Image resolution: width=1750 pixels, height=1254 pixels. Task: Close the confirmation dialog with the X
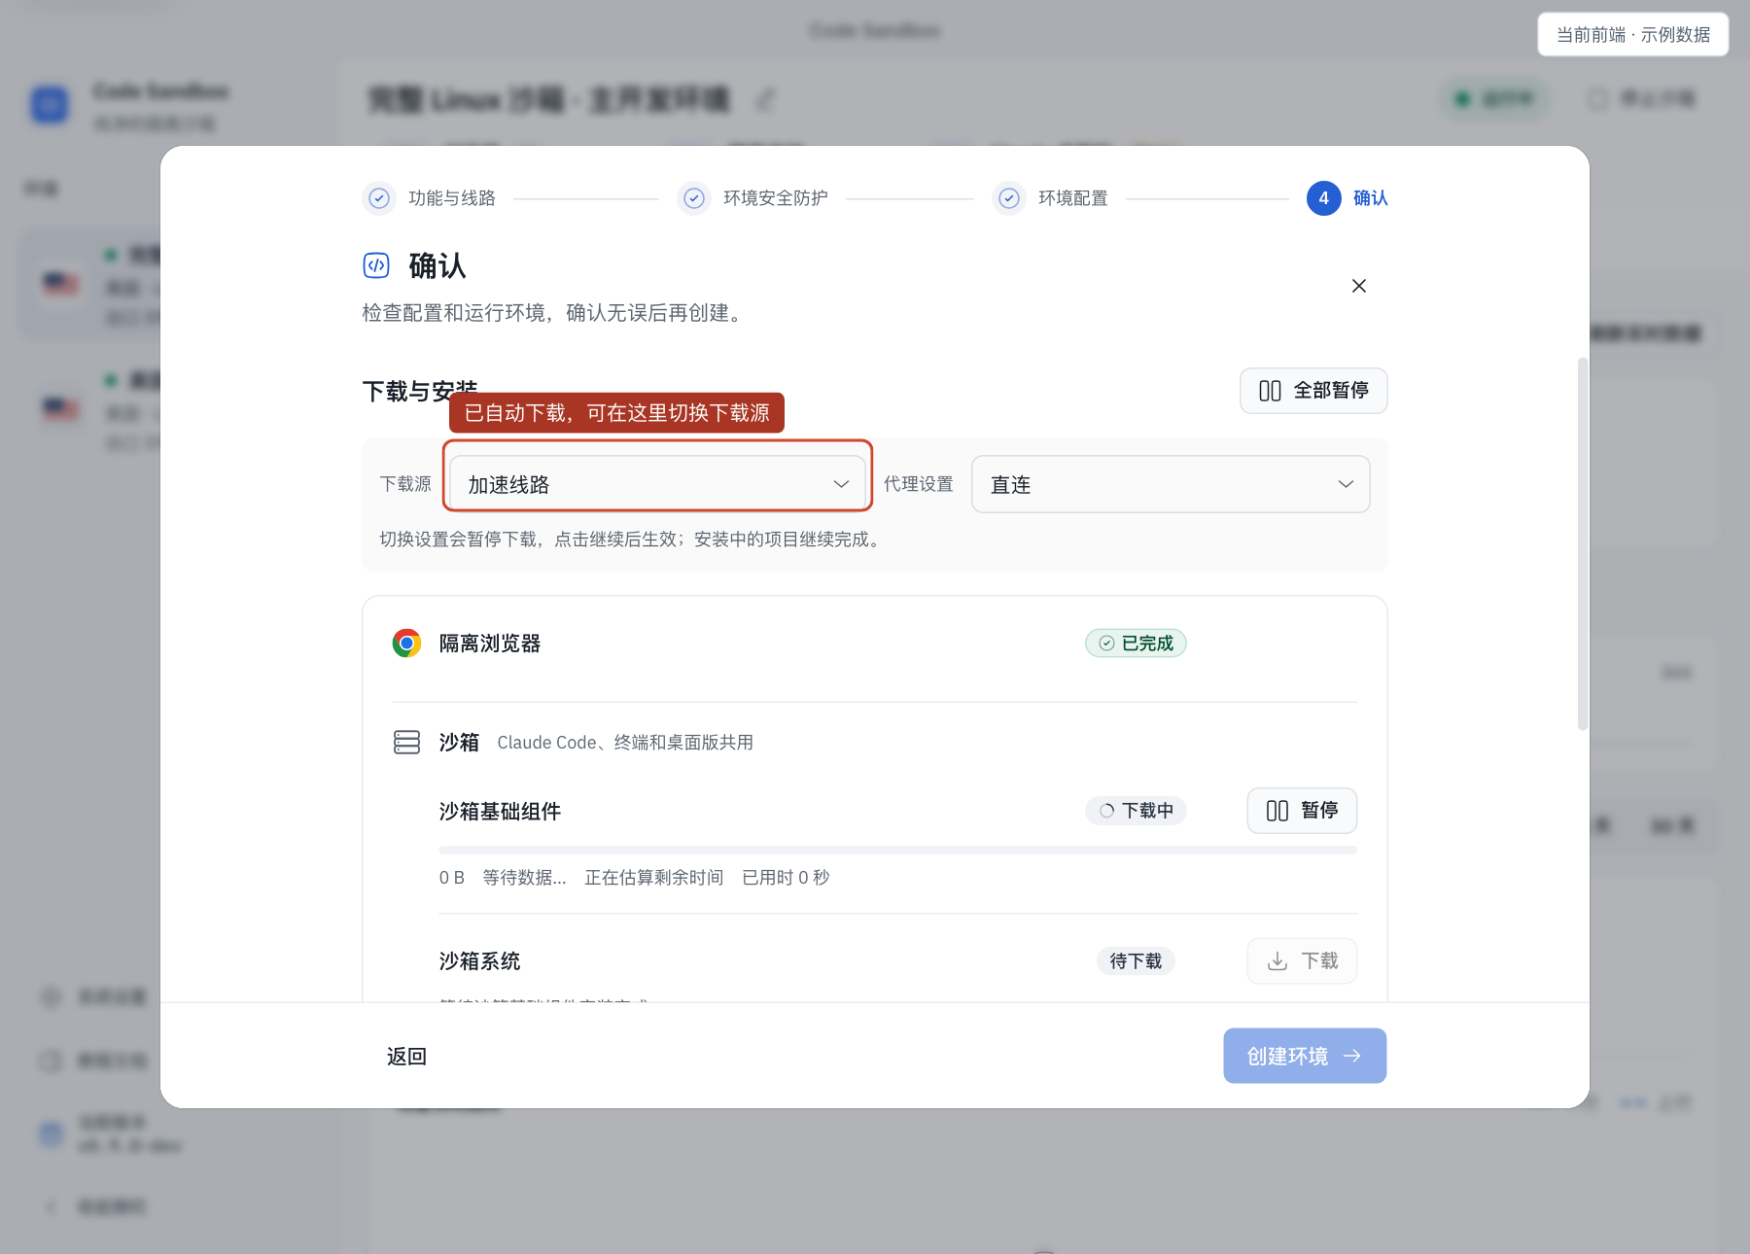[1359, 286]
